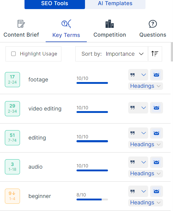The image size is (173, 211).
Task: Click the quote icon for audio
Action: click(132, 162)
